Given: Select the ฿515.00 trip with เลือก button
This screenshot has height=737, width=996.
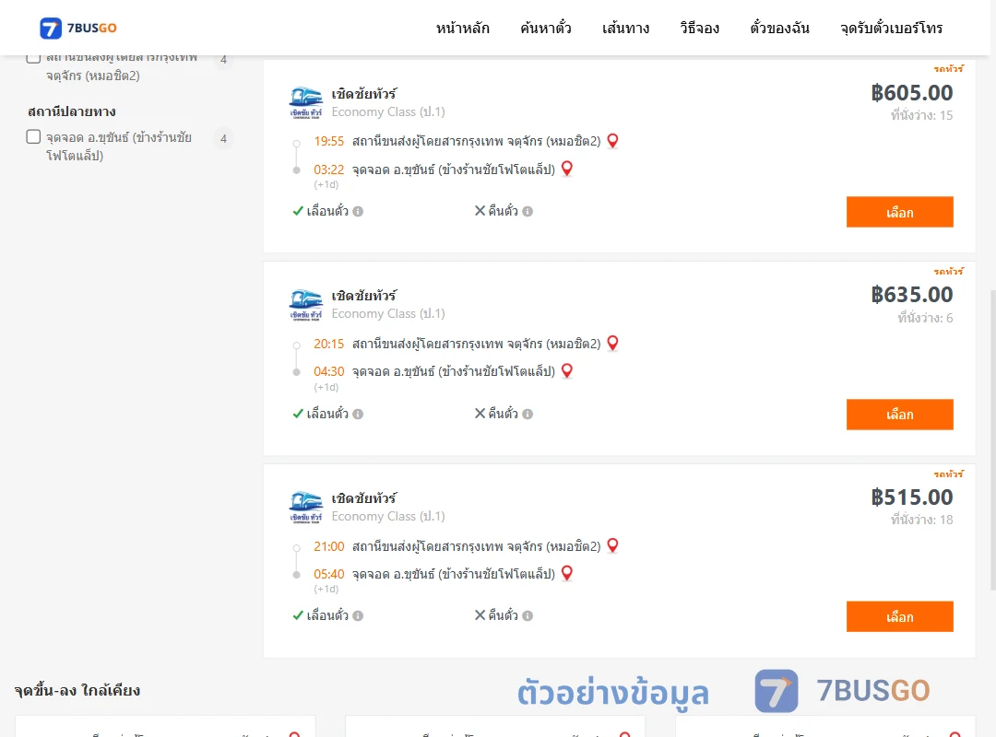Looking at the screenshot, I should [899, 616].
